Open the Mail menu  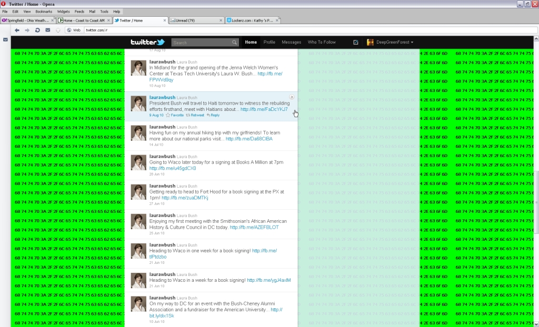tap(92, 12)
